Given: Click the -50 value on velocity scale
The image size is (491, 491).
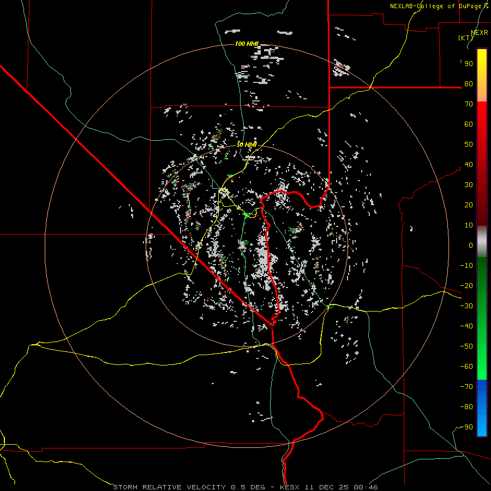Looking at the screenshot, I should point(466,346).
